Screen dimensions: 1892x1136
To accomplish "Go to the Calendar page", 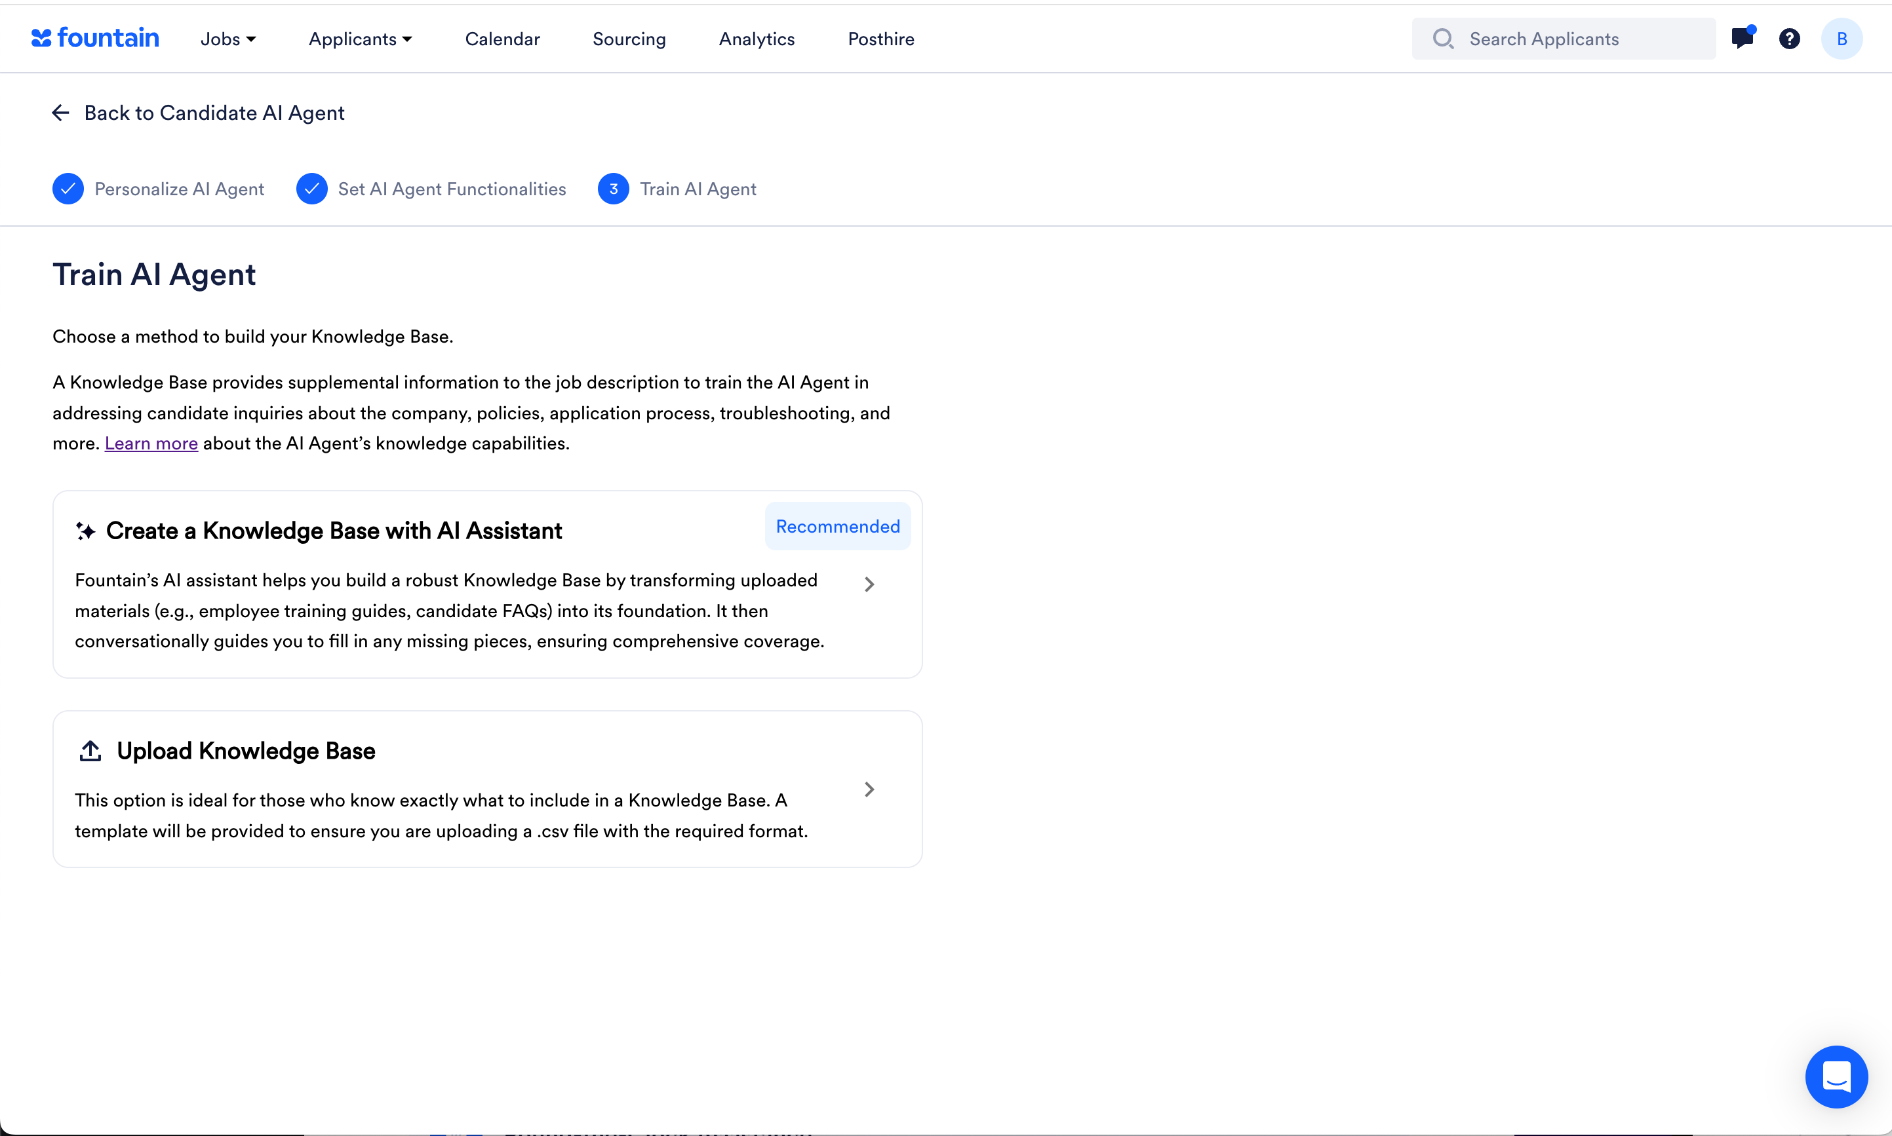I will pos(502,39).
